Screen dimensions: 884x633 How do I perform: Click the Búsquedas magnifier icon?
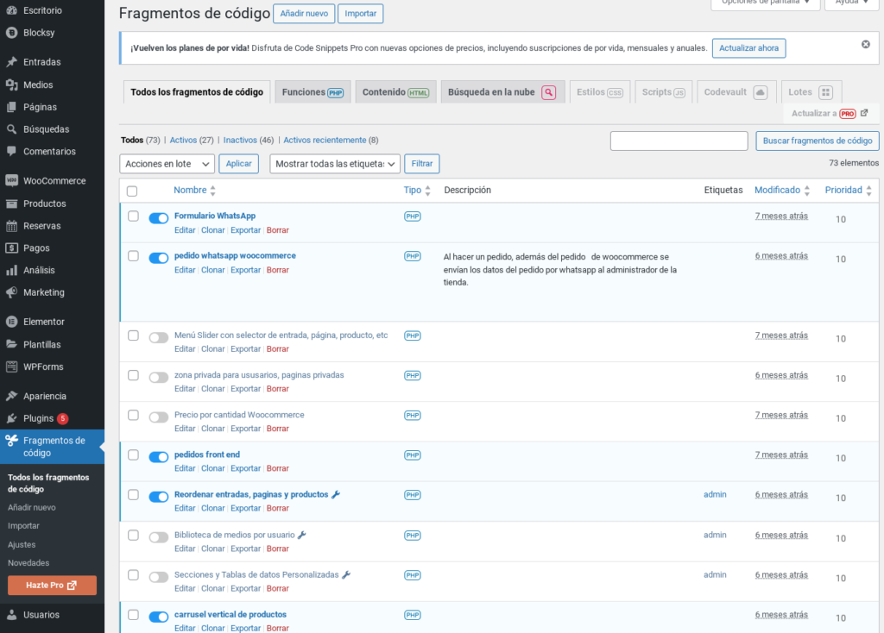11,129
